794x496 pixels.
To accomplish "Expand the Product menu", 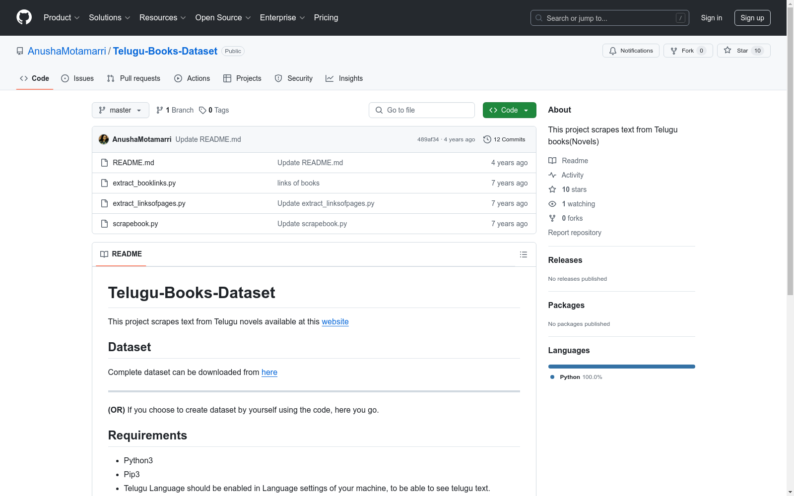I will coord(62,17).
